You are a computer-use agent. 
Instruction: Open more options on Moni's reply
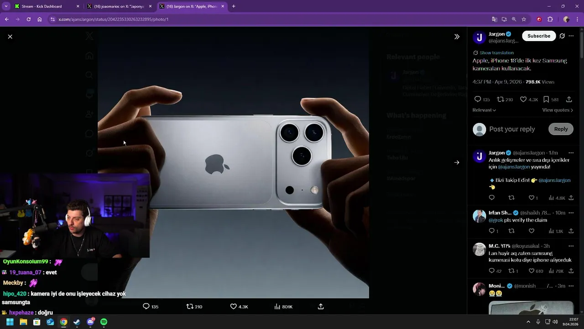tap(571, 286)
